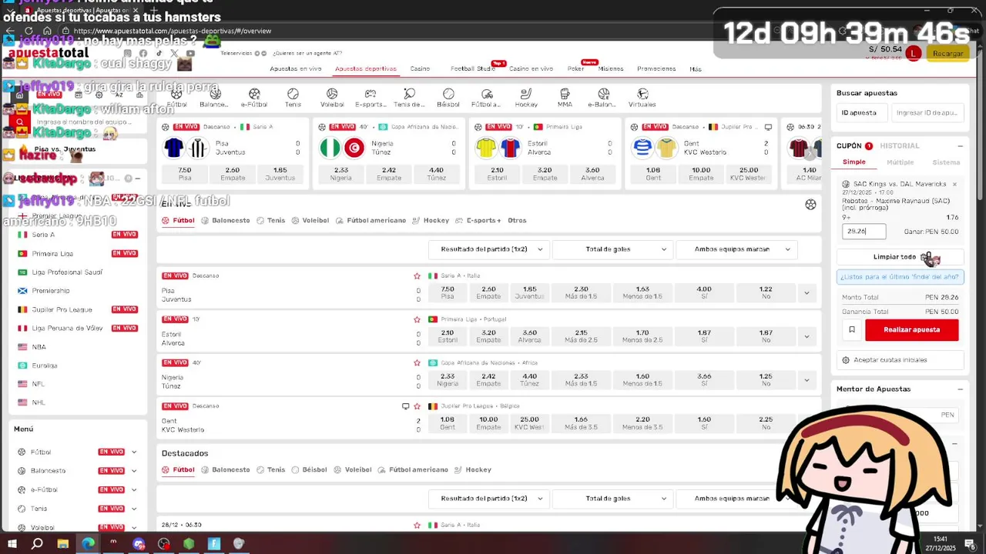The width and height of the screenshot is (986, 554).
Task: Open Windows taskbar search
Action: point(37,543)
